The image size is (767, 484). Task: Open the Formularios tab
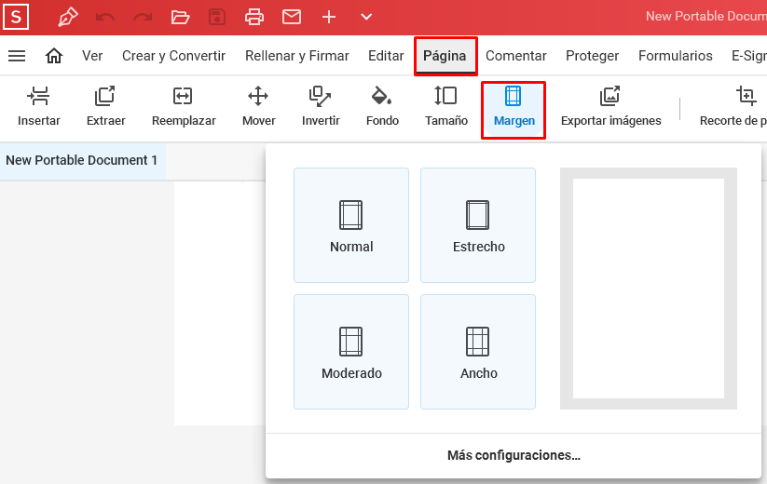[x=675, y=56]
